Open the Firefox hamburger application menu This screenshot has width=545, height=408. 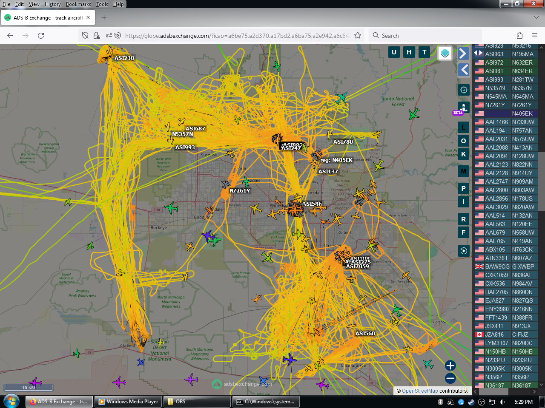pos(535,36)
